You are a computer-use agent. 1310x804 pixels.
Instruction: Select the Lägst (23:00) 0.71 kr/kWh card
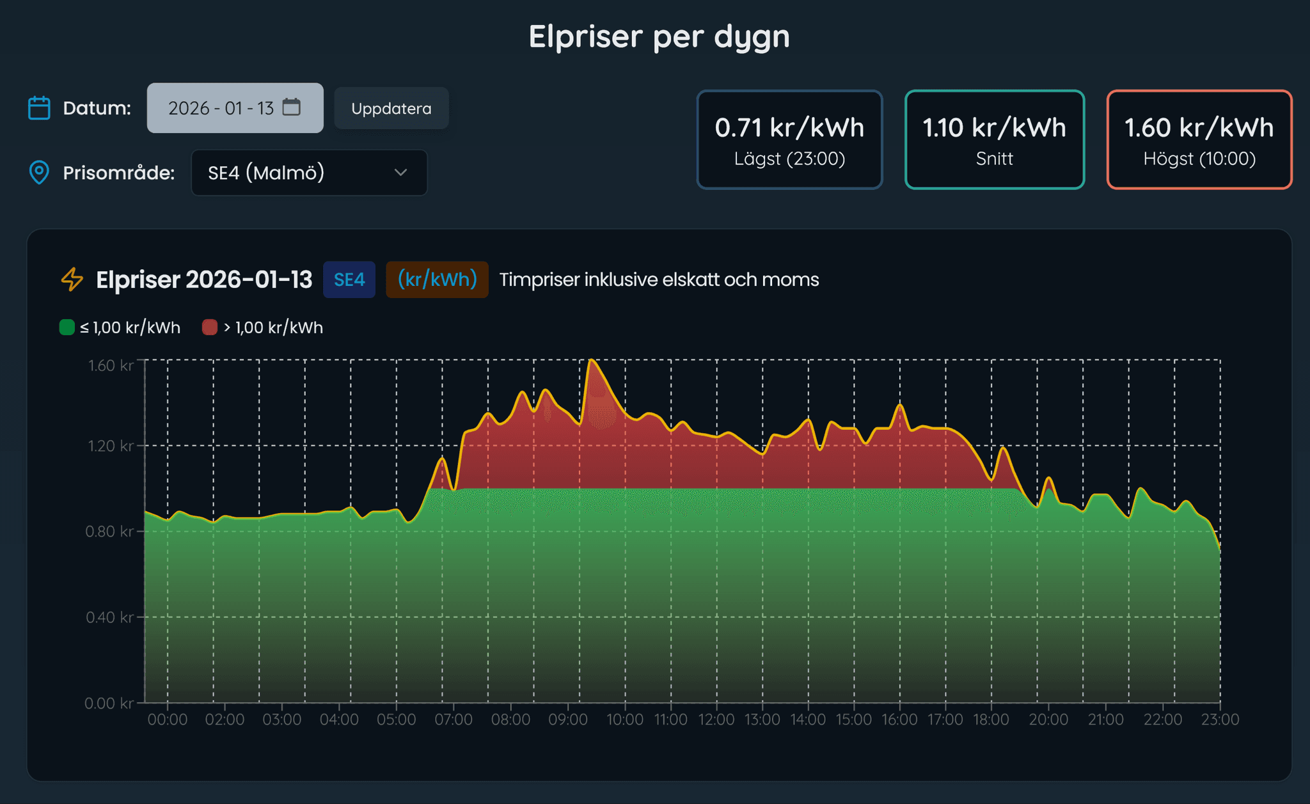(x=789, y=139)
